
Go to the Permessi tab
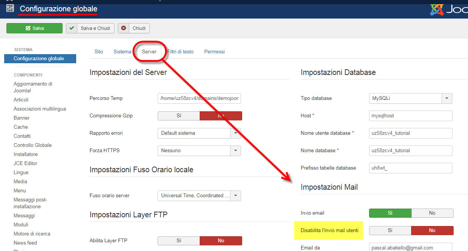pos(214,51)
